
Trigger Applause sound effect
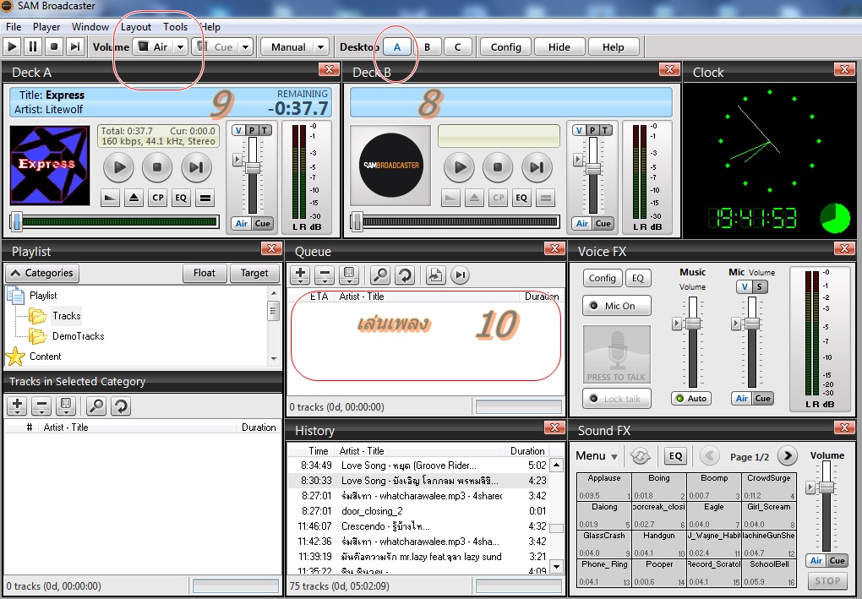coord(603,487)
